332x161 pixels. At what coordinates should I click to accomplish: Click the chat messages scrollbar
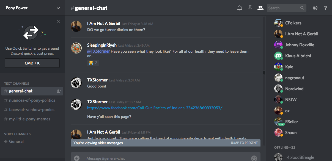pos(264,73)
